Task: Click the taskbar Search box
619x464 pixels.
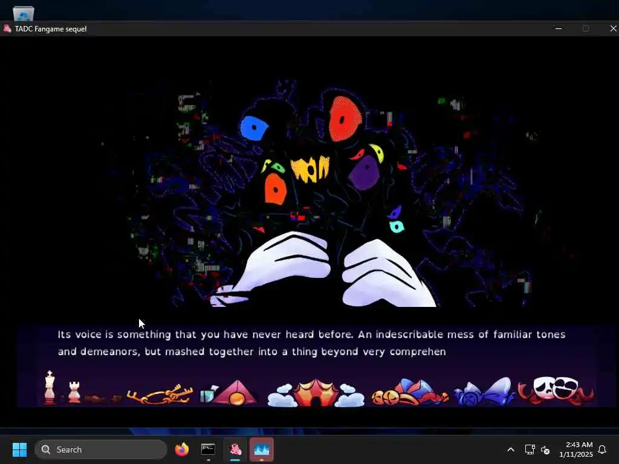Action: 101,449
